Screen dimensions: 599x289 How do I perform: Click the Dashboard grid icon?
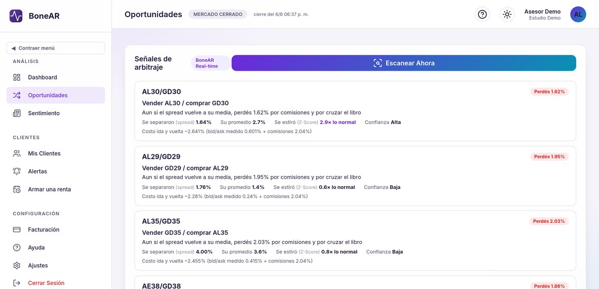pyautogui.click(x=17, y=77)
